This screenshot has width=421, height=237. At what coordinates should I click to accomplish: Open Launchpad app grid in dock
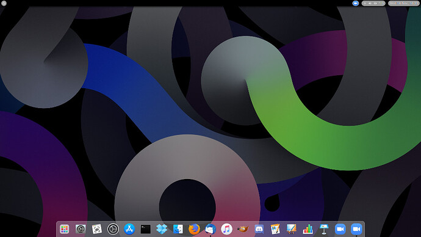[x=64, y=229]
